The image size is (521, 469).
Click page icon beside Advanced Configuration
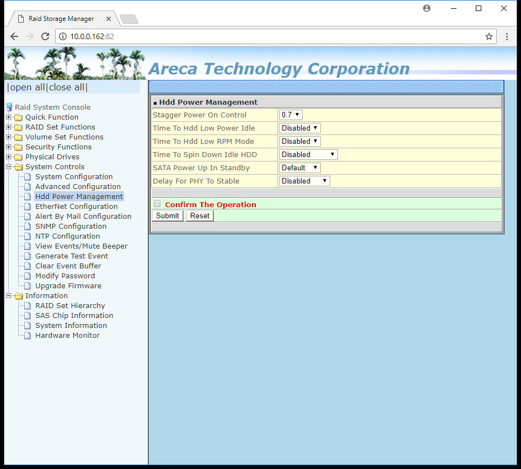tap(28, 187)
